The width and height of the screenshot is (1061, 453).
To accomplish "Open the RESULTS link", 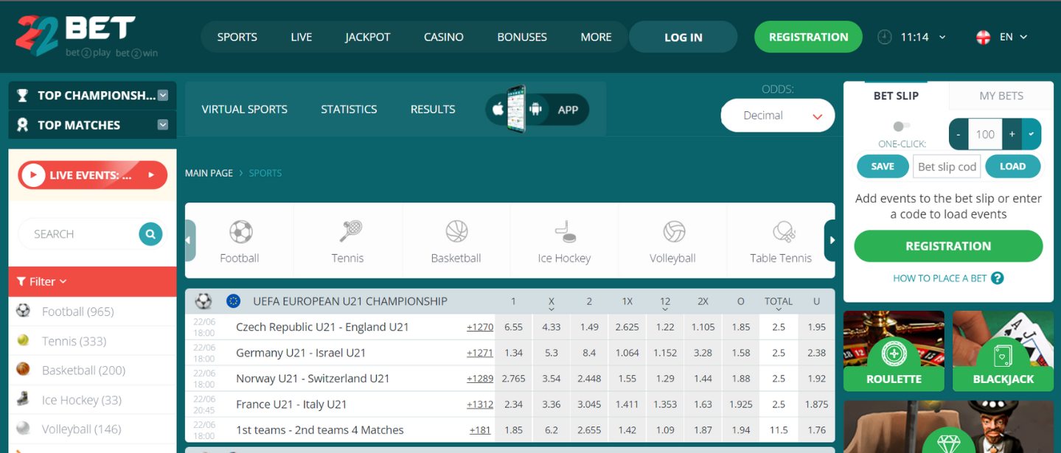I will pyautogui.click(x=433, y=109).
